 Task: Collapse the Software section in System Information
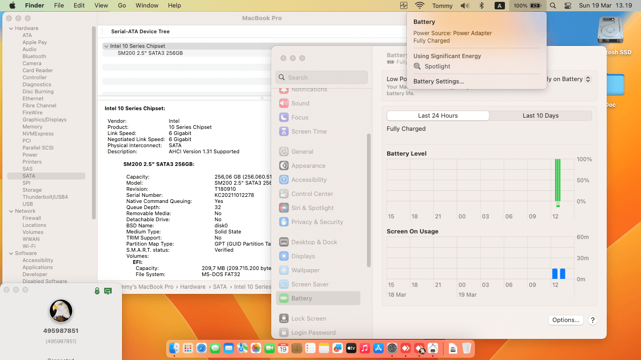coord(11,254)
